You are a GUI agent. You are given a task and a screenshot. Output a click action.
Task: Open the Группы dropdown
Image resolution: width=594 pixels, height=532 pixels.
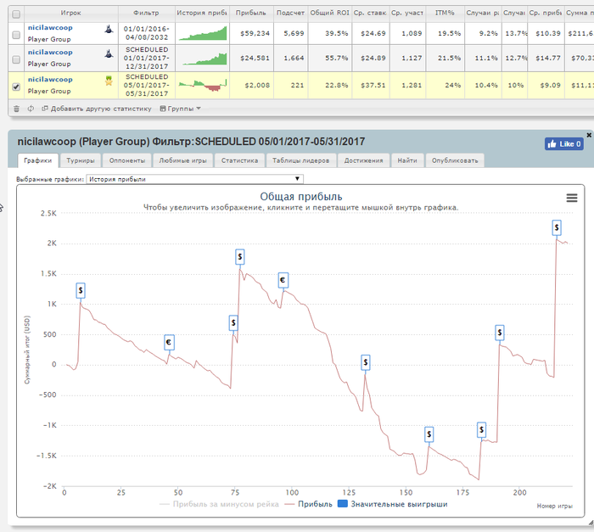point(180,109)
